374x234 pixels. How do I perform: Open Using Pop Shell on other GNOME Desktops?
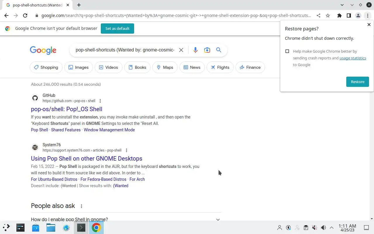[x=86, y=159]
